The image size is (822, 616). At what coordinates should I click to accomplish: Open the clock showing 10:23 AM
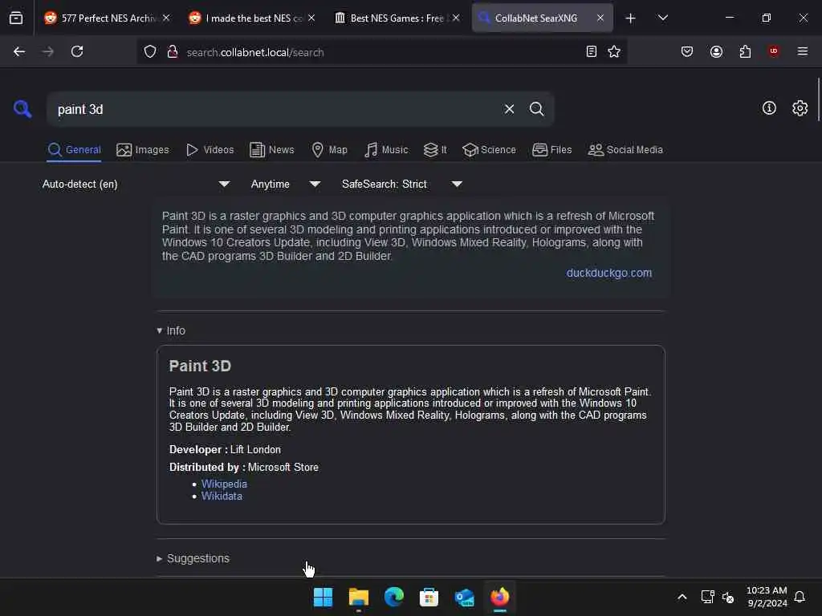point(767,597)
